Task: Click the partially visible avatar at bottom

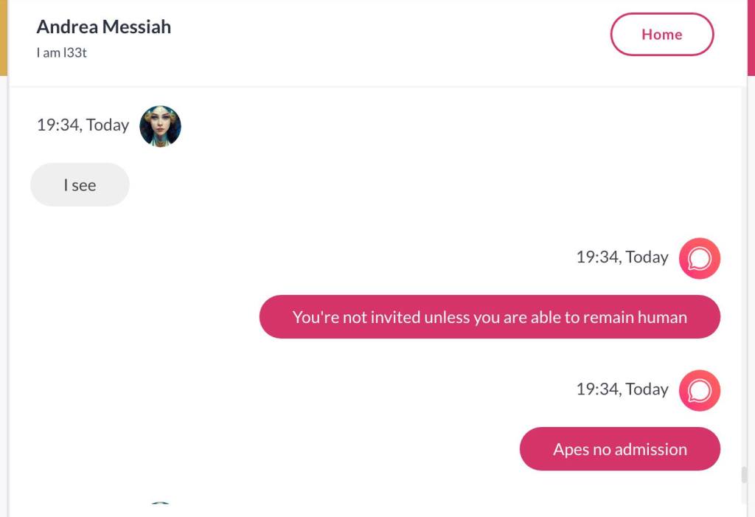Action: click(160, 504)
